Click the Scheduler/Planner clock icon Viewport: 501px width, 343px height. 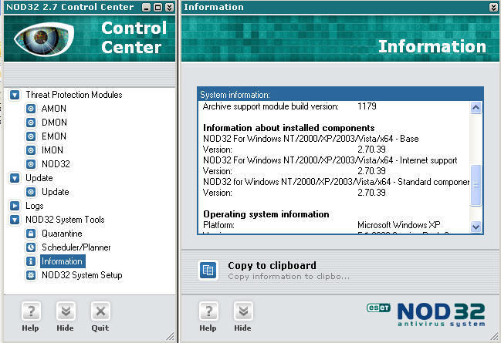coord(31,247)
